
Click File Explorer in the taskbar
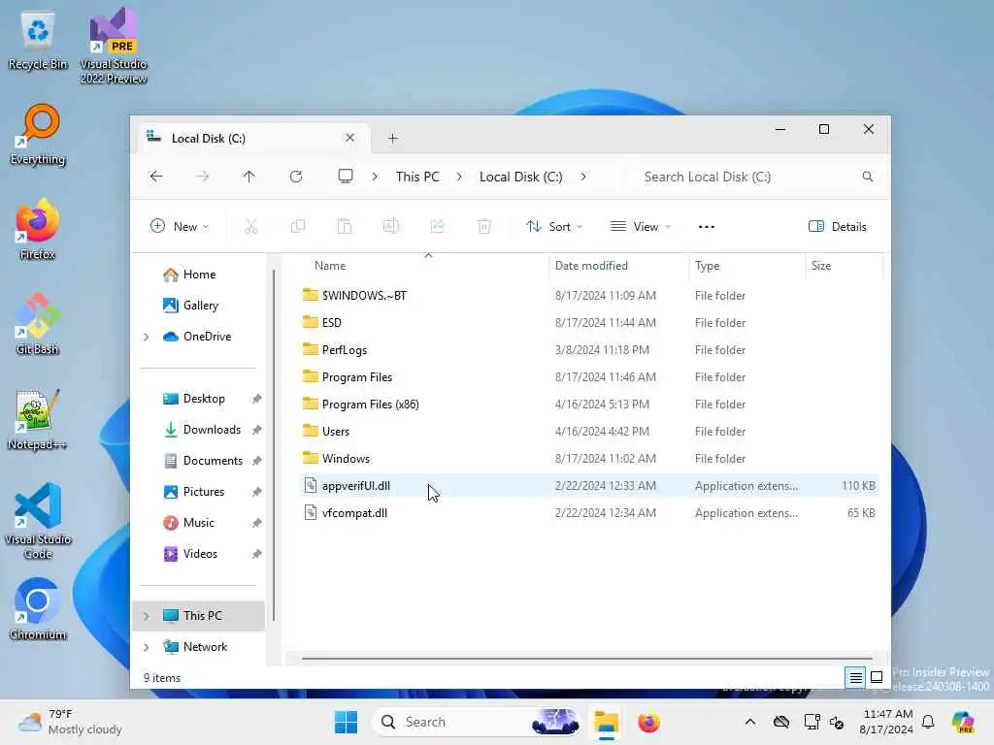pos(606,722)
